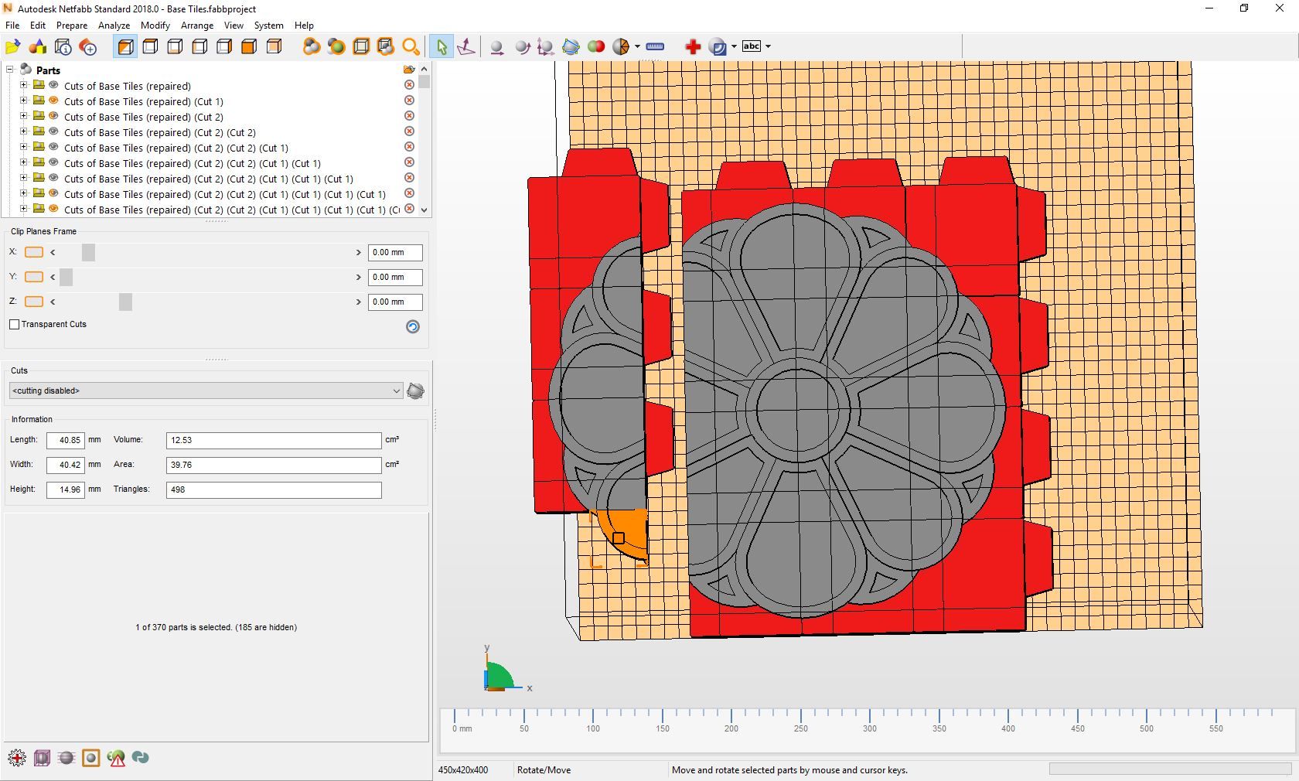Image resolution: width=1299 pixels, height=781 pixels.
Task: Click the red plus Add Part icon
Action: click(x=693, y=46)
